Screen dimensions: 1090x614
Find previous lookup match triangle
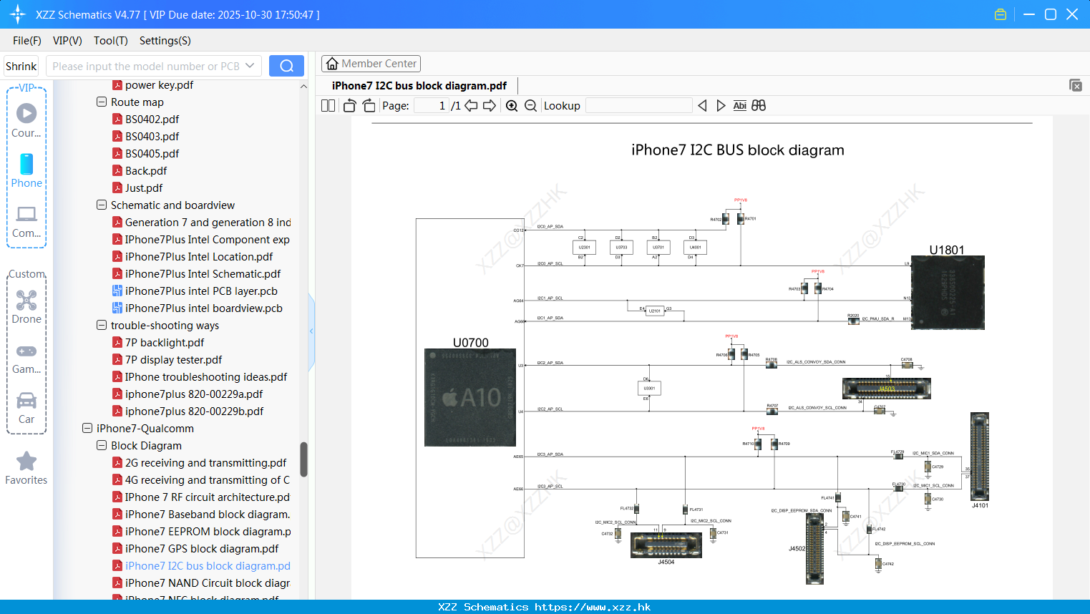point(702,106)
